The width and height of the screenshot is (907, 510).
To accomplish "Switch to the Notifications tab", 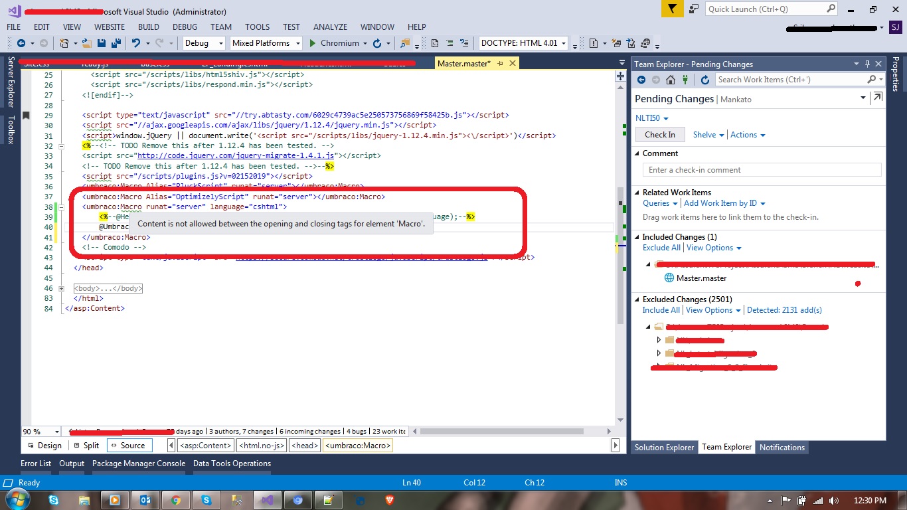I will [x=782, y=448].
